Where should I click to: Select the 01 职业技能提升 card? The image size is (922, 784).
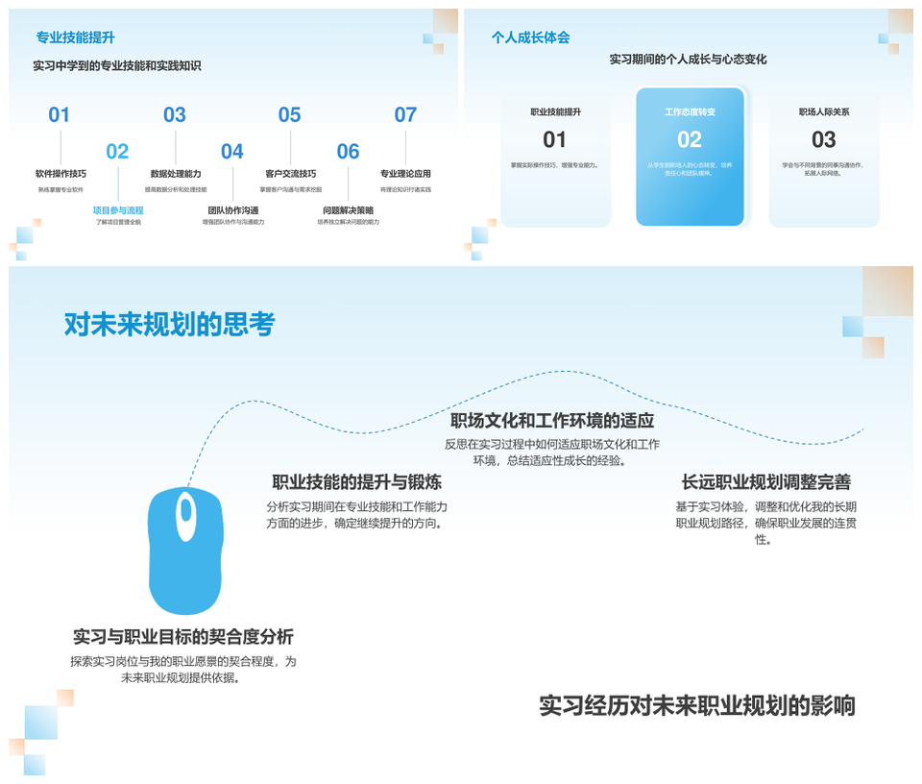click(x=555, y=160)
